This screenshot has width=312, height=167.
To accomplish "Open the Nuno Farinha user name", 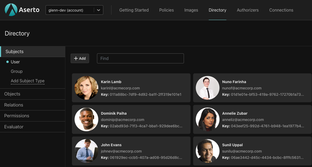I will (x=234, y=82).
